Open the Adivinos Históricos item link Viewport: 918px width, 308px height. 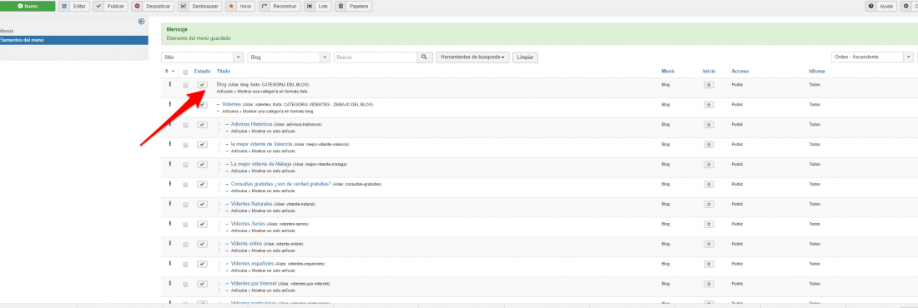pyautogui.click(x=252, y=124)
